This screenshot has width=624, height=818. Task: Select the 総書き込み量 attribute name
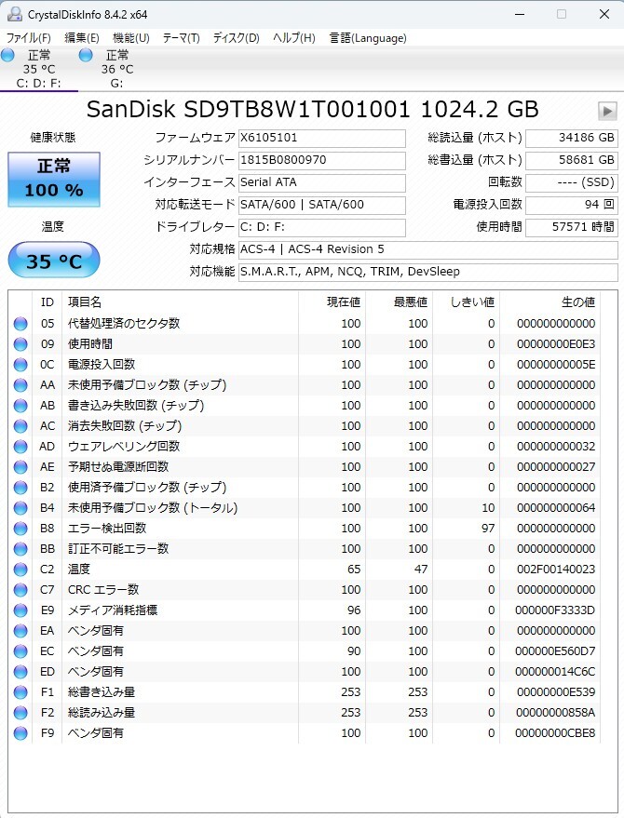[x=102, y=692]
